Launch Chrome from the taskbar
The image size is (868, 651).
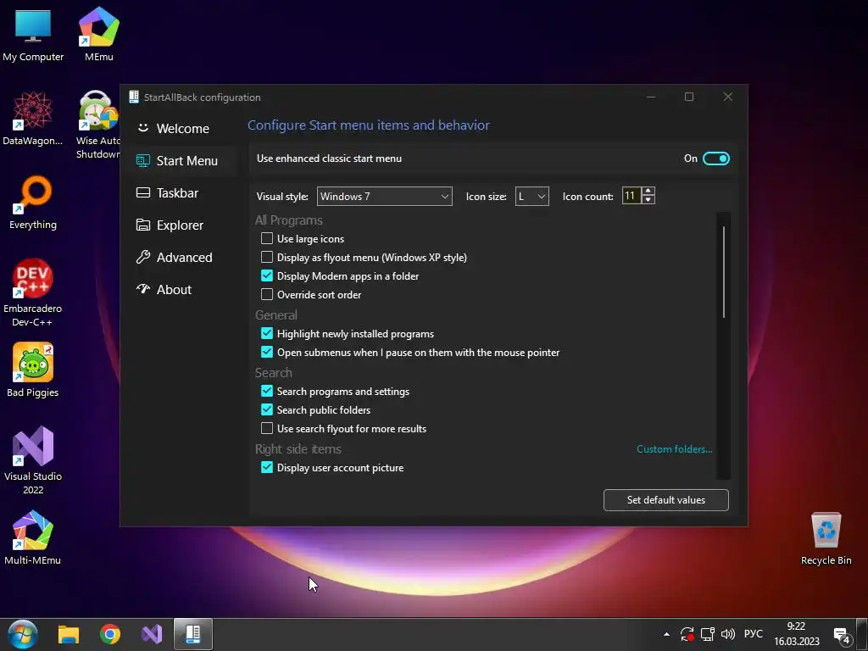[110, 634]
